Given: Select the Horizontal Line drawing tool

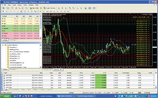Looking at the screenshot, I should (x=14, y=12).
